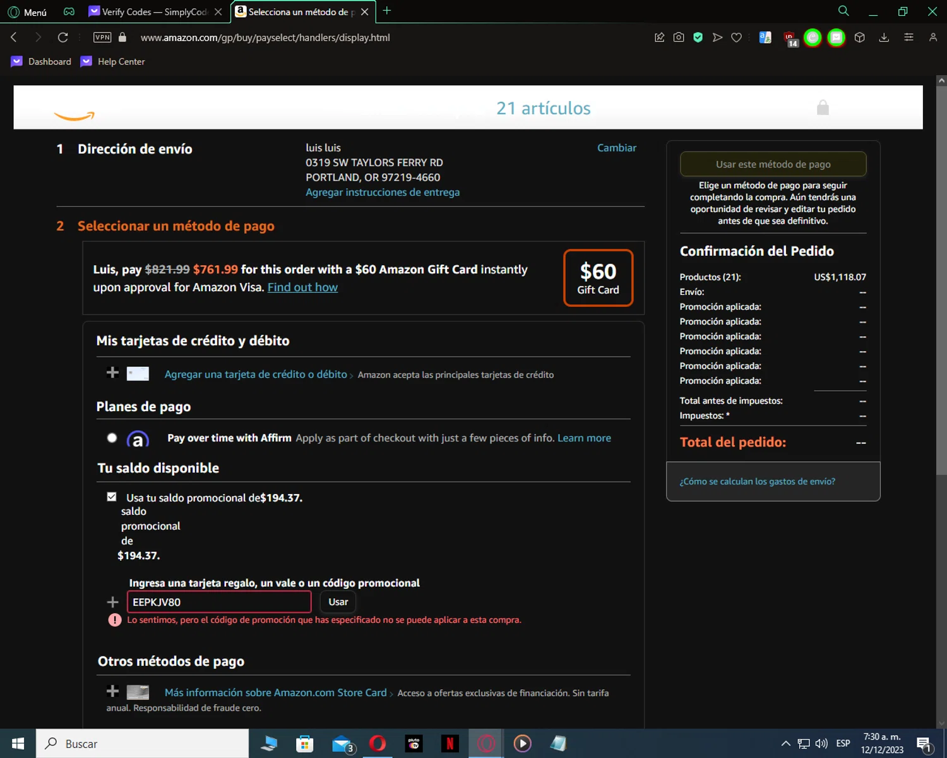Open the profile account icon
This screenshot has height=758, width=947.
point(933,37)
